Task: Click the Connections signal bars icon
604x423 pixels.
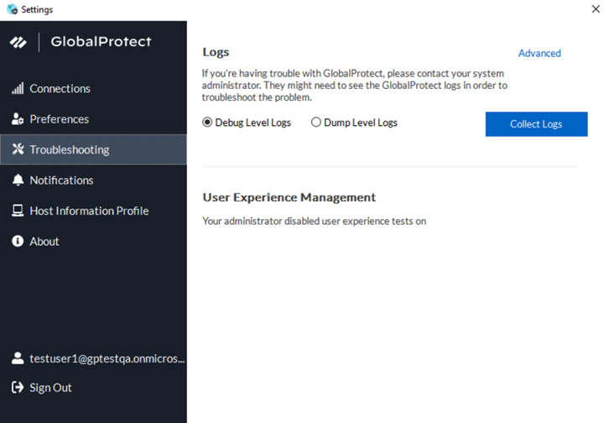Action: pyautogui.click(x=18, y=89)
